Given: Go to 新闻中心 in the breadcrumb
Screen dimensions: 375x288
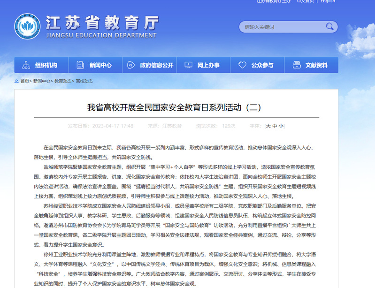Looking at the screenshot, I should click(x=41, y=81).
